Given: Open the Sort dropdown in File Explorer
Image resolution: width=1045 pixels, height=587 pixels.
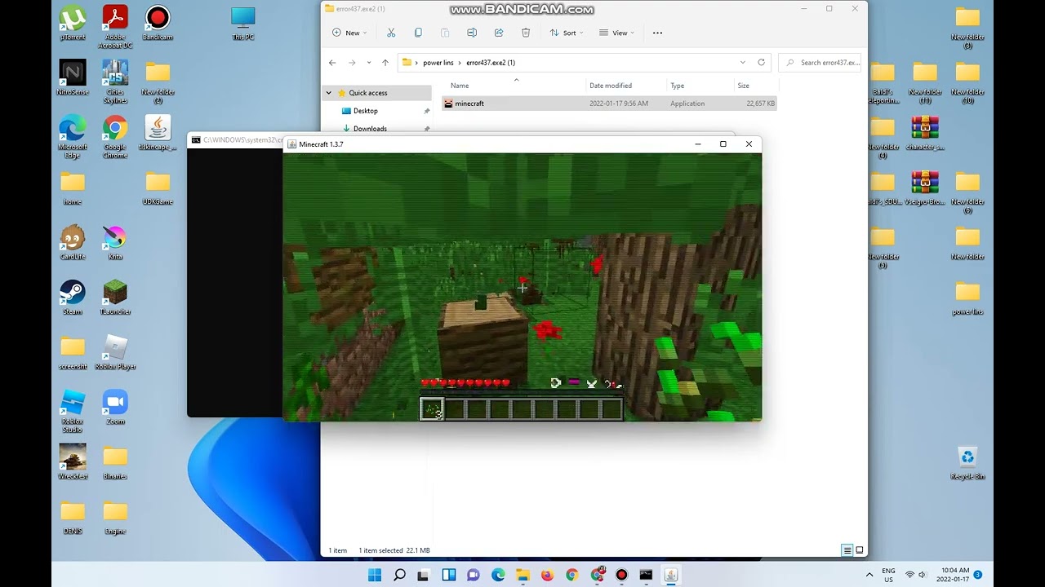Looking at the screenshot, I should 567,33.
